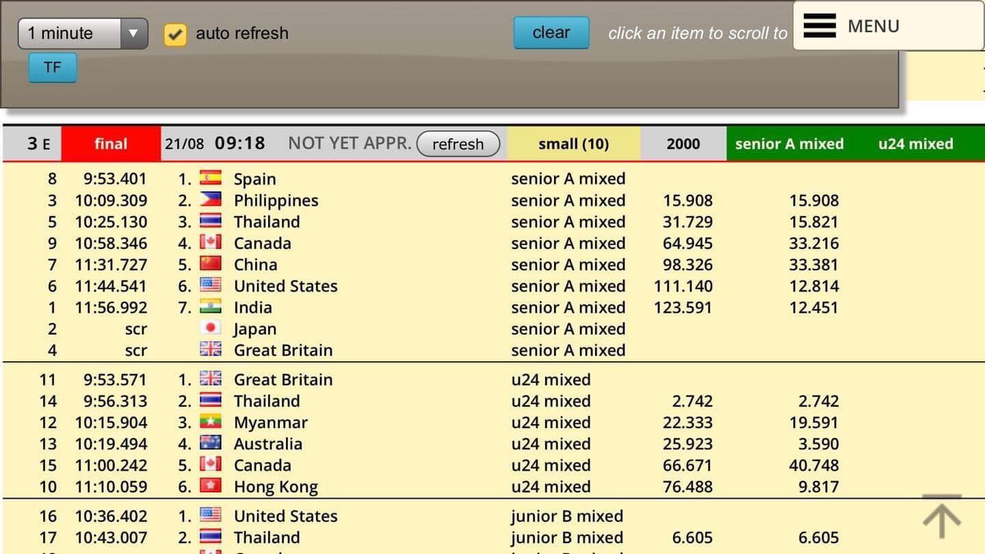Open the 1 minute interval dropdown

[83, 33]
